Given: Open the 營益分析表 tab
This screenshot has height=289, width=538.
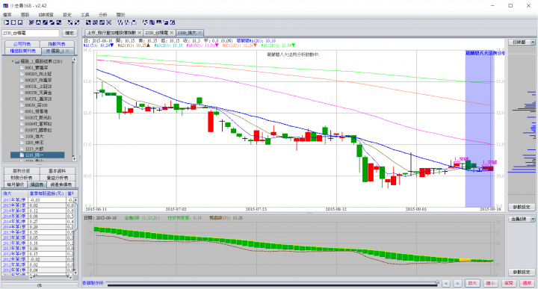Looking at the screenshot, I should (x=57, y=178).
